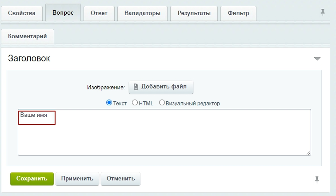Select the HTML radio button

(135, 103)
